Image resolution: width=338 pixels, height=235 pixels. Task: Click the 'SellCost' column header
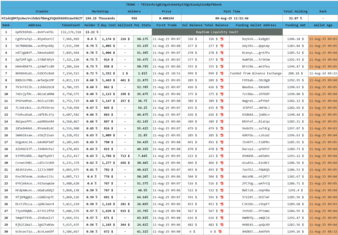tap(125, 25)
